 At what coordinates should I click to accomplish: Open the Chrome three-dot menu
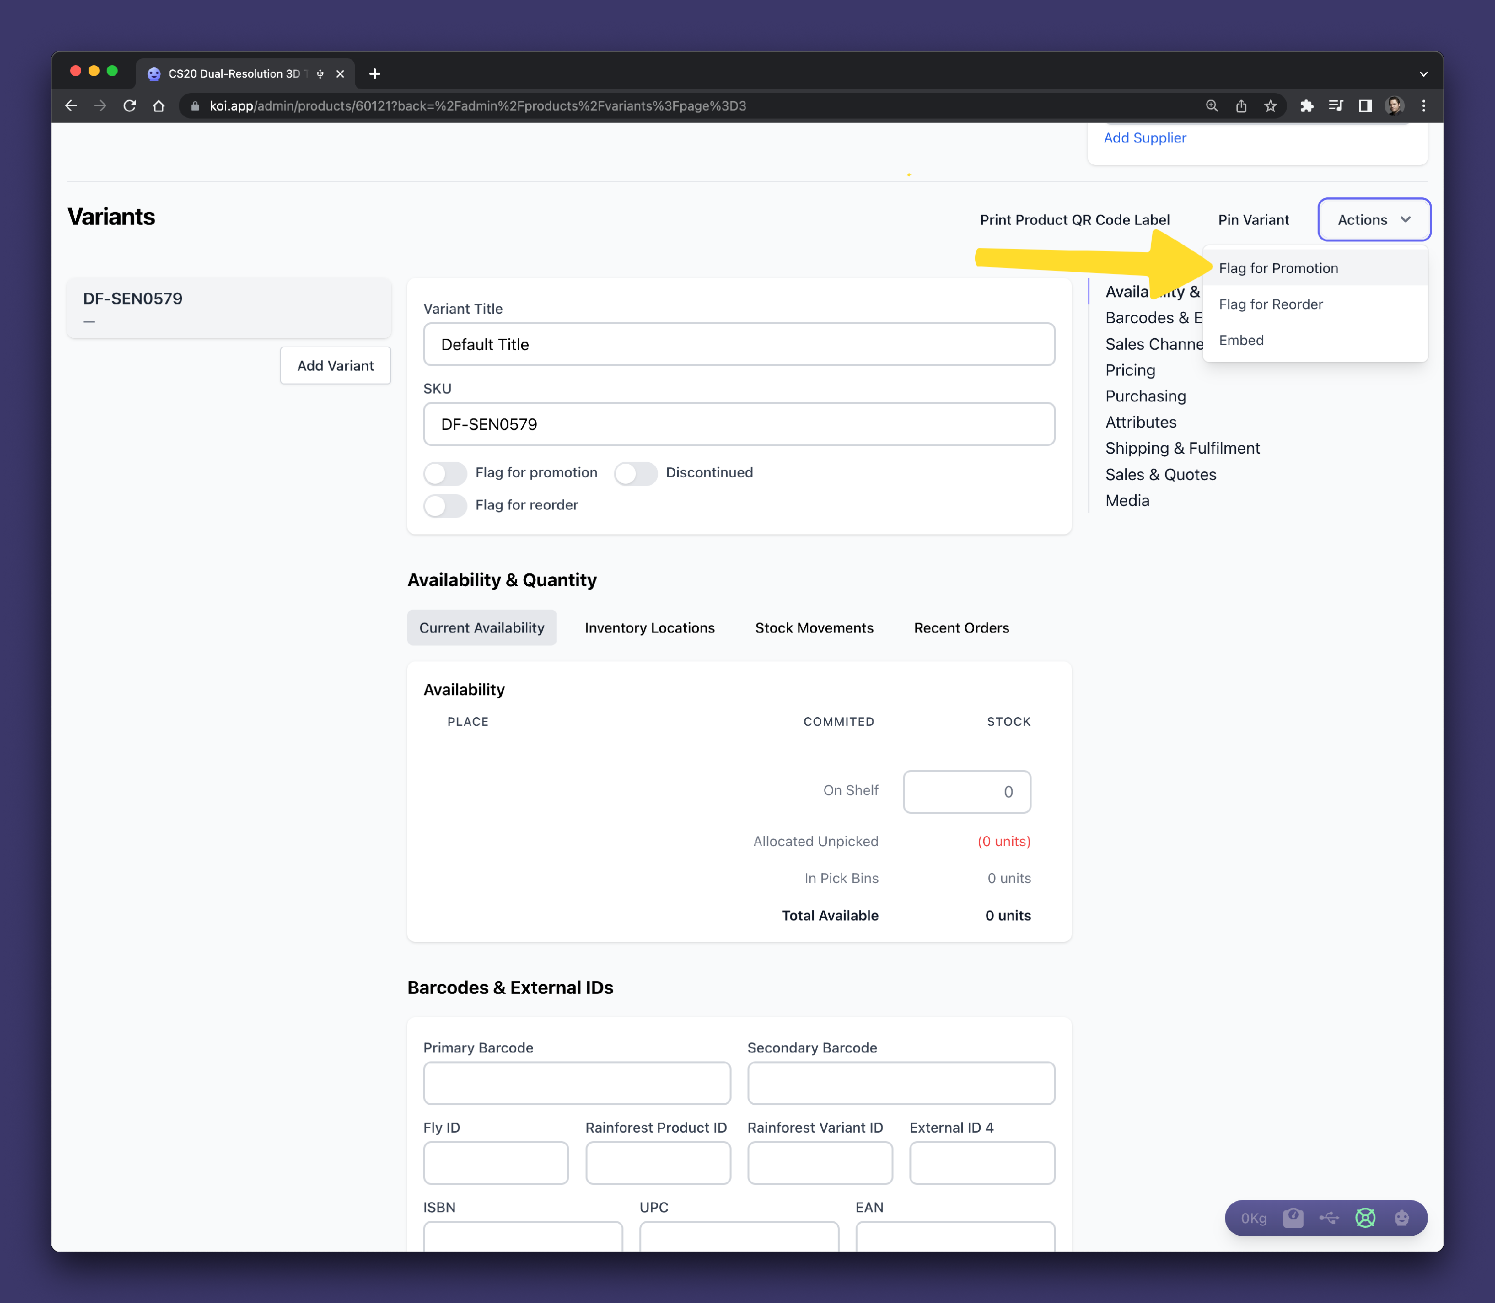coord(1423,106)
